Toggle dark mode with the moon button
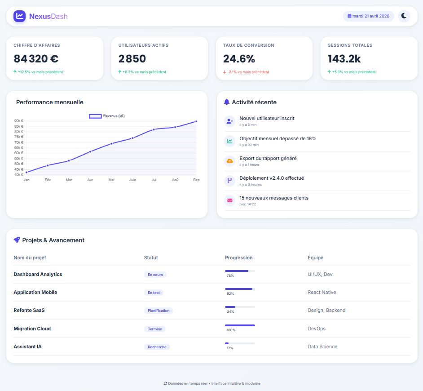Viewport: 423px width, 391px height. (404, 16)
